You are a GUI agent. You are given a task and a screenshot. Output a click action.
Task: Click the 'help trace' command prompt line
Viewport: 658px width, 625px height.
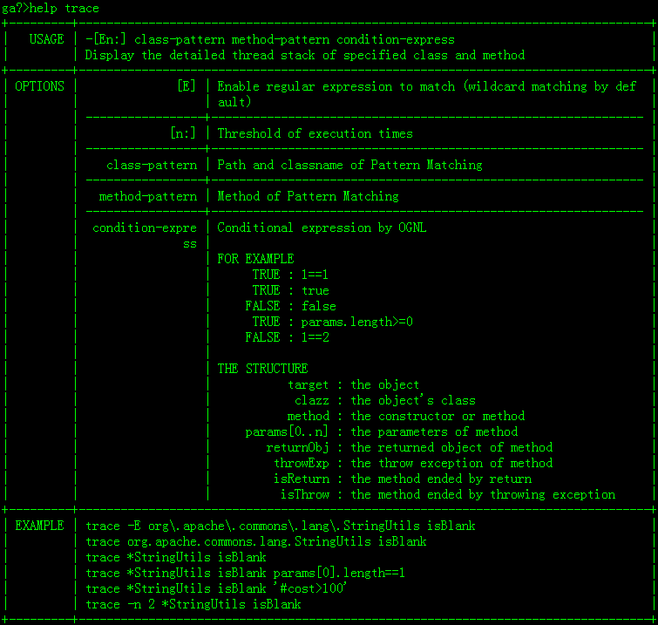tap(51, 8)
